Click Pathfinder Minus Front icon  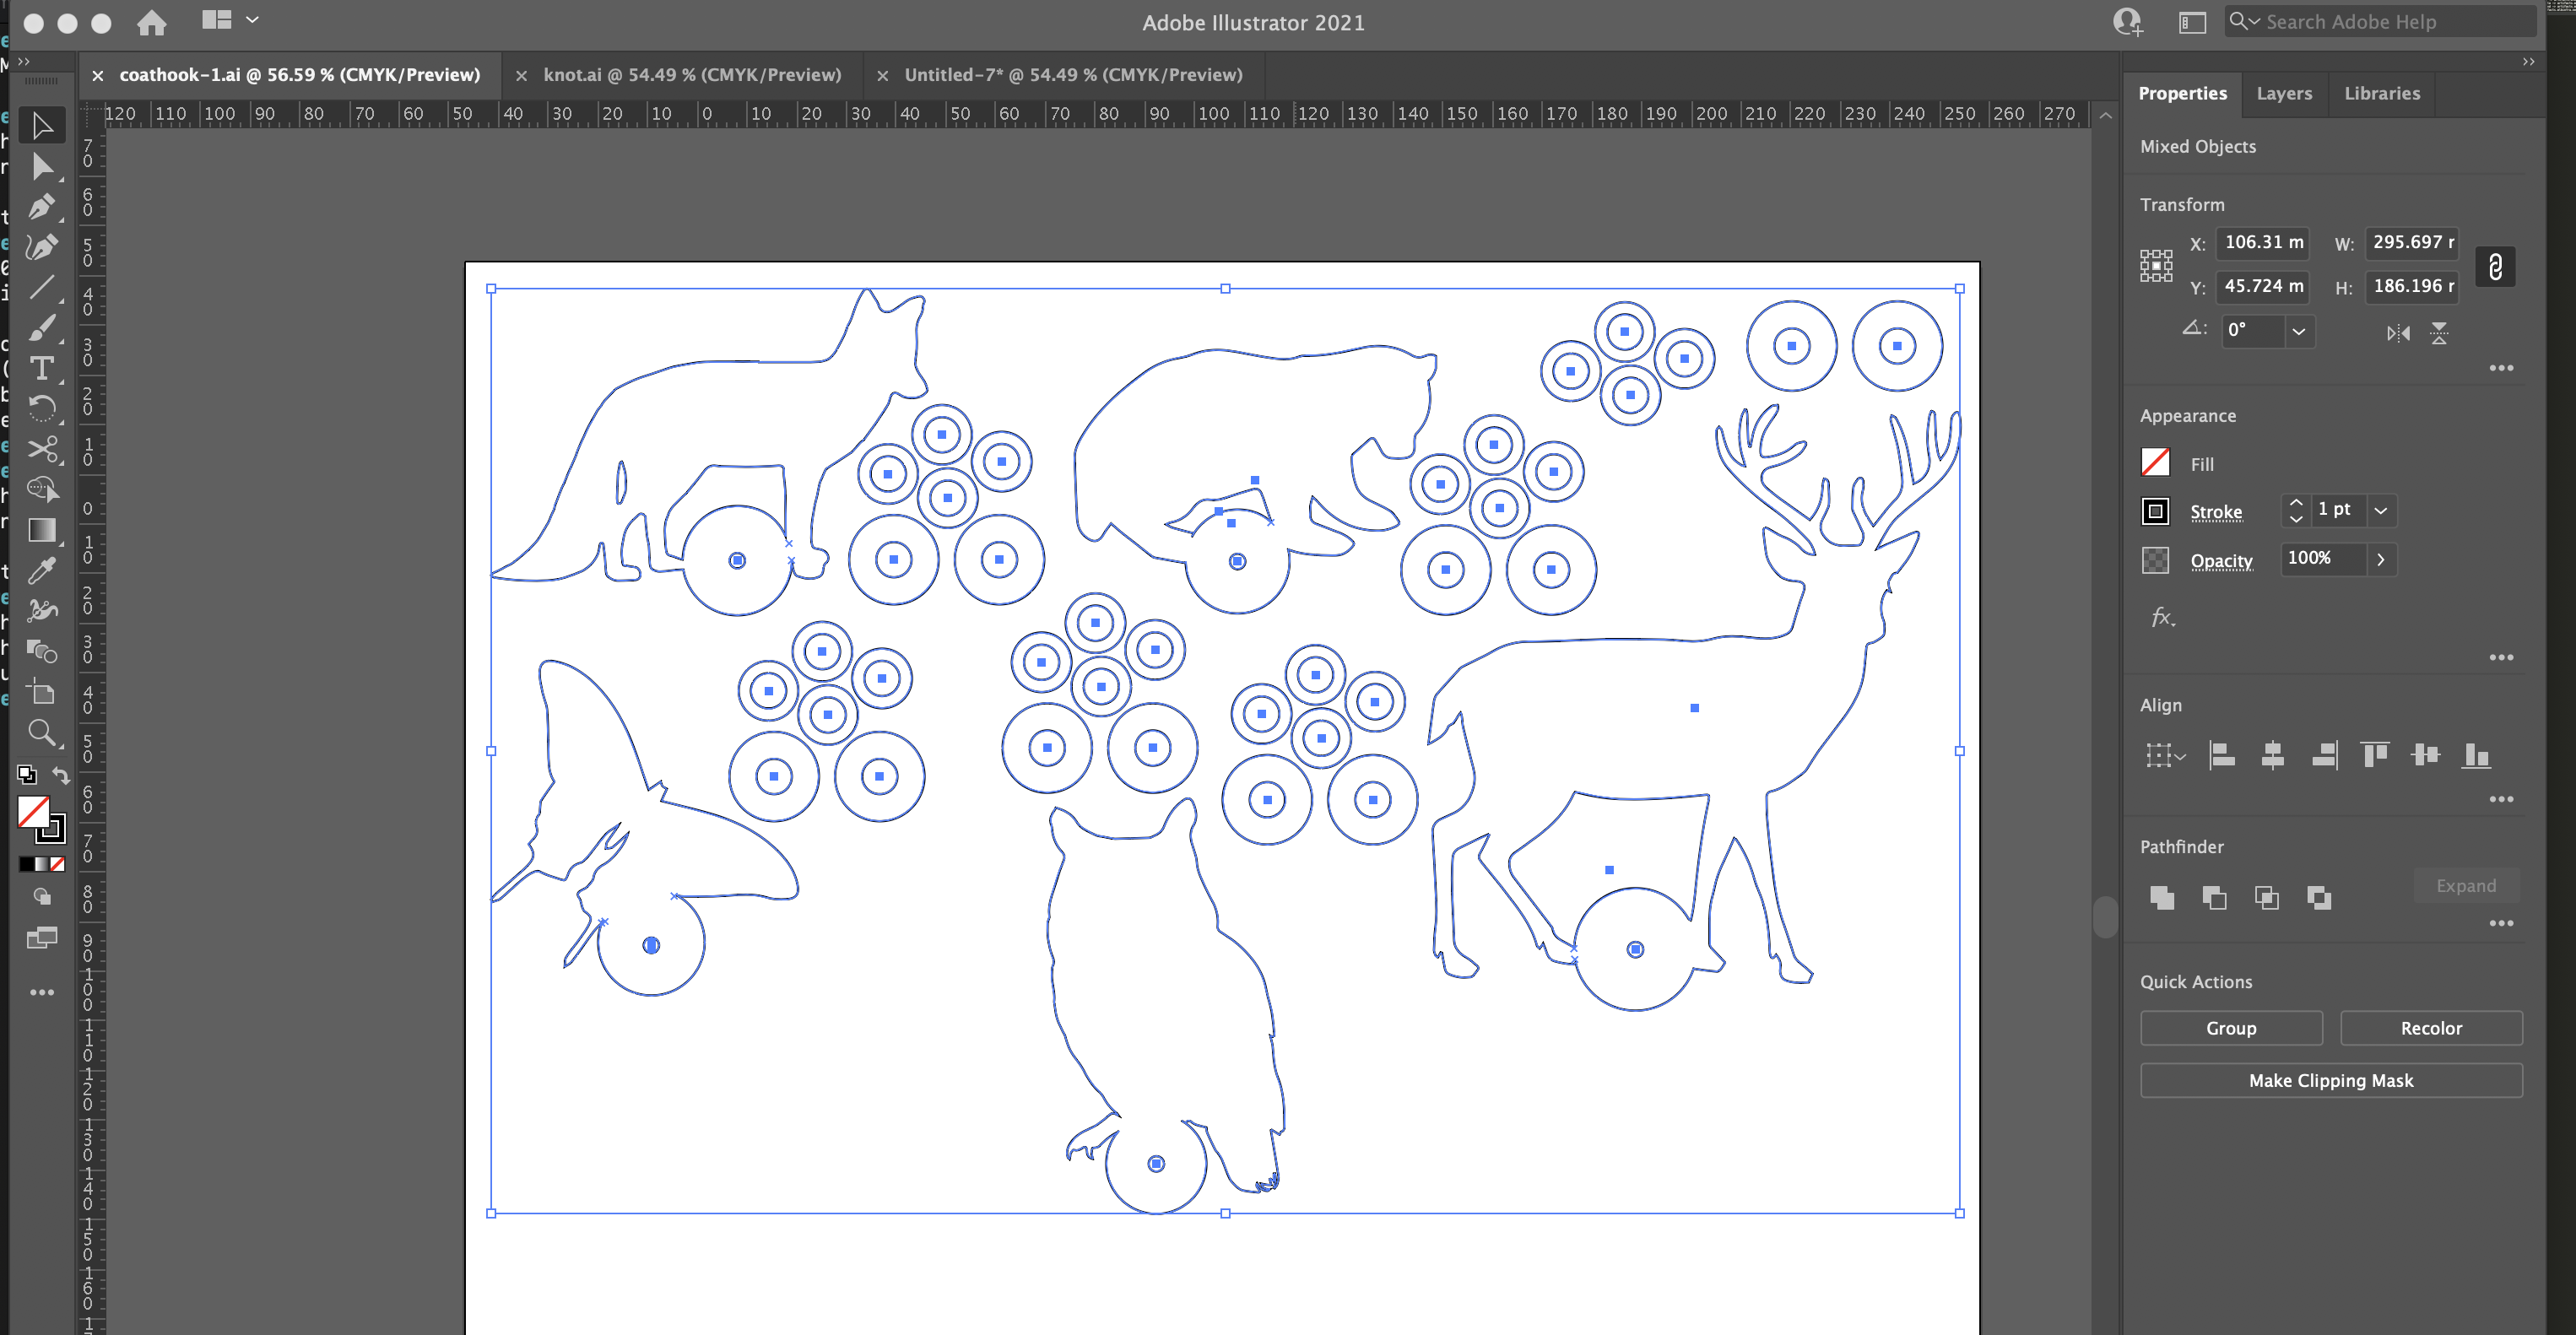[x=2214, y=897]
